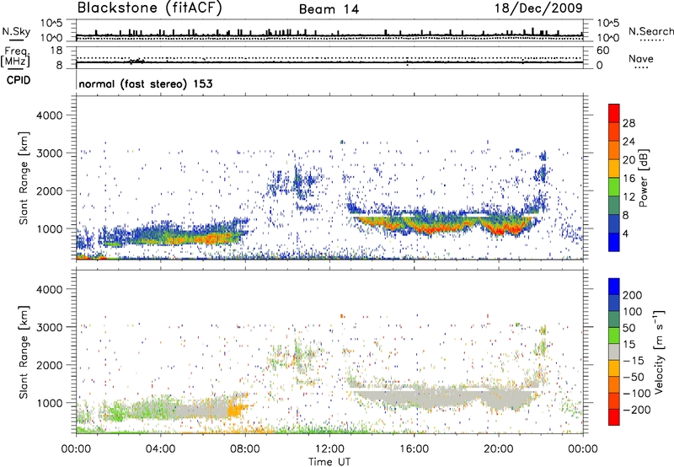The image size is (674, 467).
Task: Click the velocity panel's "Slant Range [km]" label
Action: [x=24, y=352]
